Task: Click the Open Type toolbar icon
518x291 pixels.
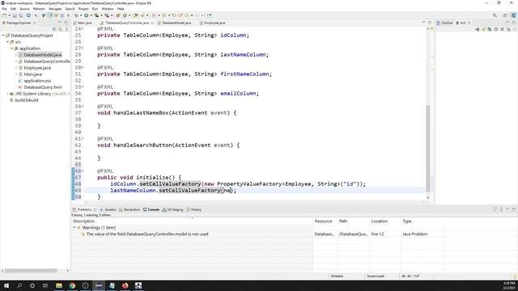Action: (135, 15)
